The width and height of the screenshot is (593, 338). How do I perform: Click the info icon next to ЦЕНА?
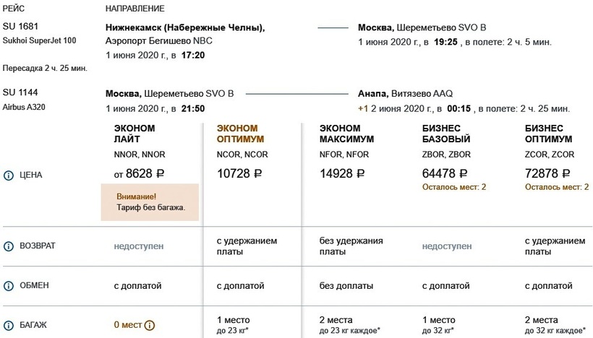[x=9, y=175]
